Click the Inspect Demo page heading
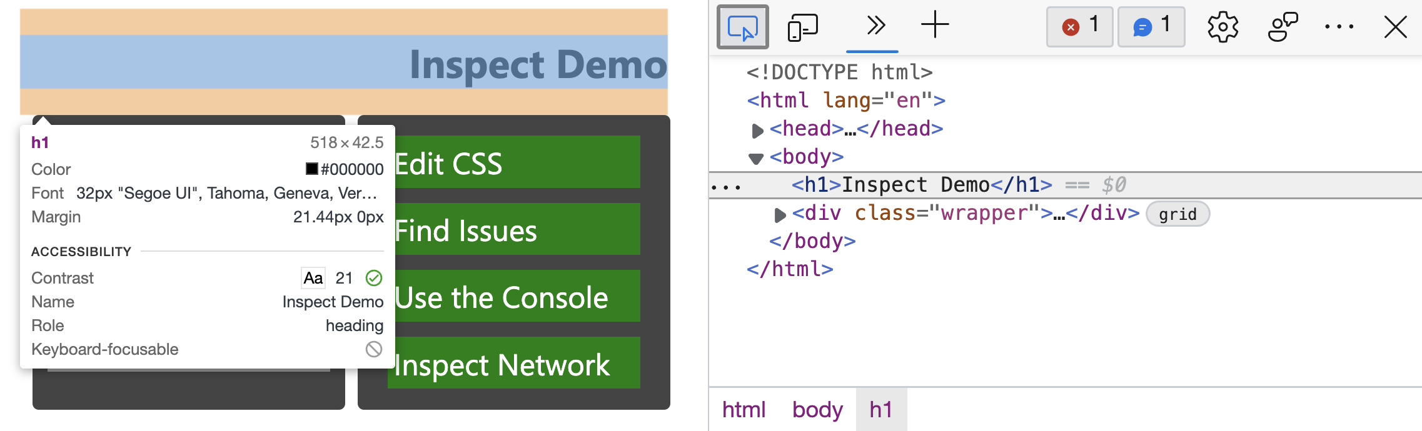This screenshot has width=1422, height=431. [538, 64]
